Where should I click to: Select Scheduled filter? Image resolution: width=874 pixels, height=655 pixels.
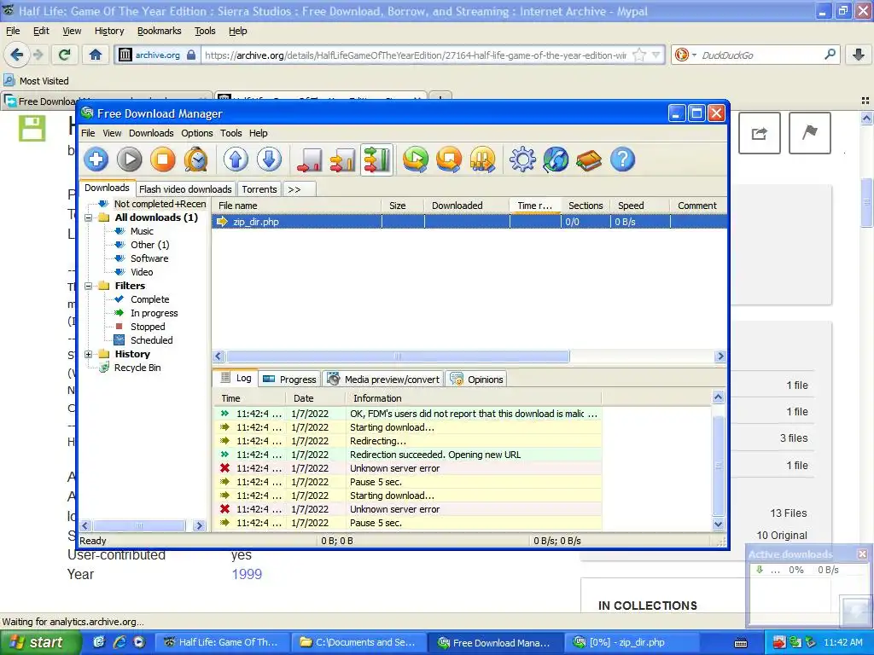click(x=152, y=340)
